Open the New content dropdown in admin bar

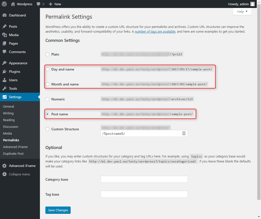click(55, 4)
